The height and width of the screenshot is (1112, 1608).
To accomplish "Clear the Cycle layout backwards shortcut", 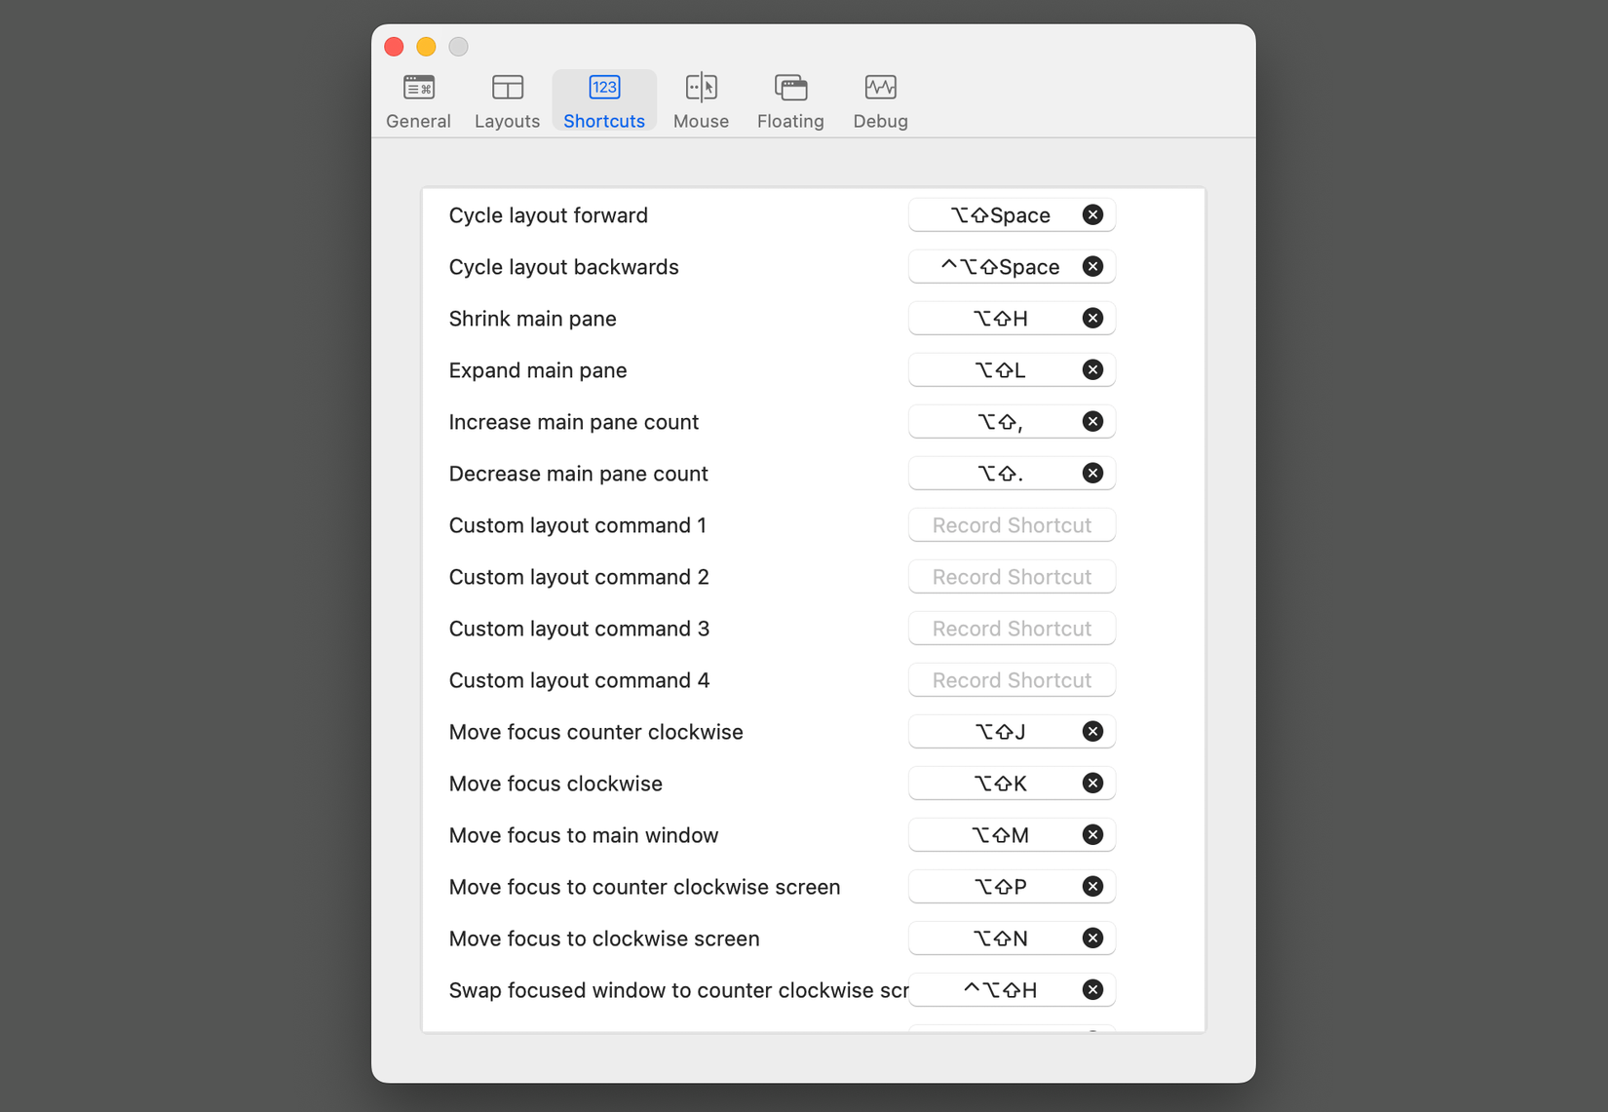I will click(x=1092, y=267).
